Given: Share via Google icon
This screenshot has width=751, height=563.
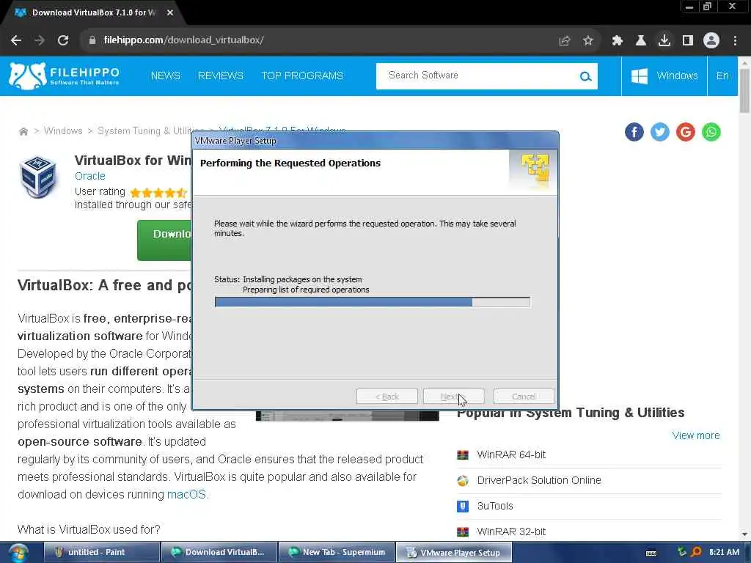Looking at the screenshot, I should 686,132.
